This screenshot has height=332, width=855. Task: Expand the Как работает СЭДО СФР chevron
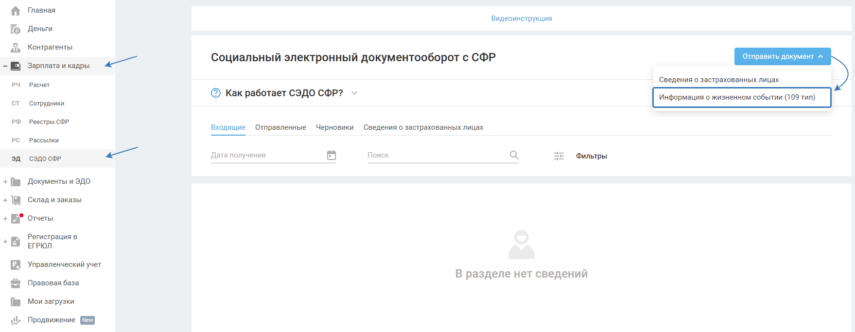354,93
